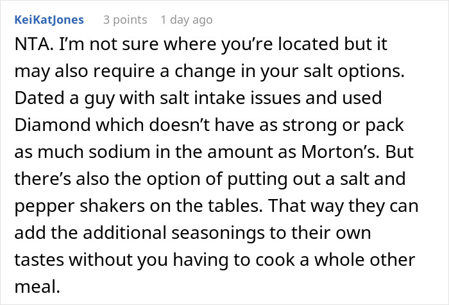Open the KeiKatJones user profile
The image size is (449, 305).
(49, 20)
